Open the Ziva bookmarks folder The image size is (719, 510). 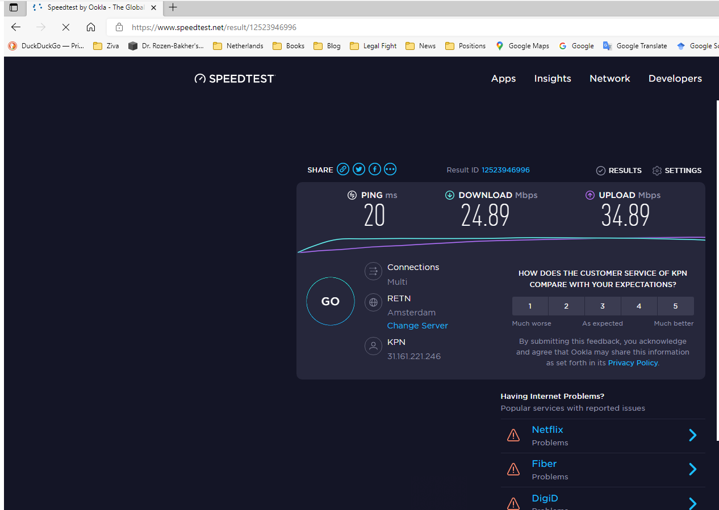pyautogui.click(x=106, y=46)
